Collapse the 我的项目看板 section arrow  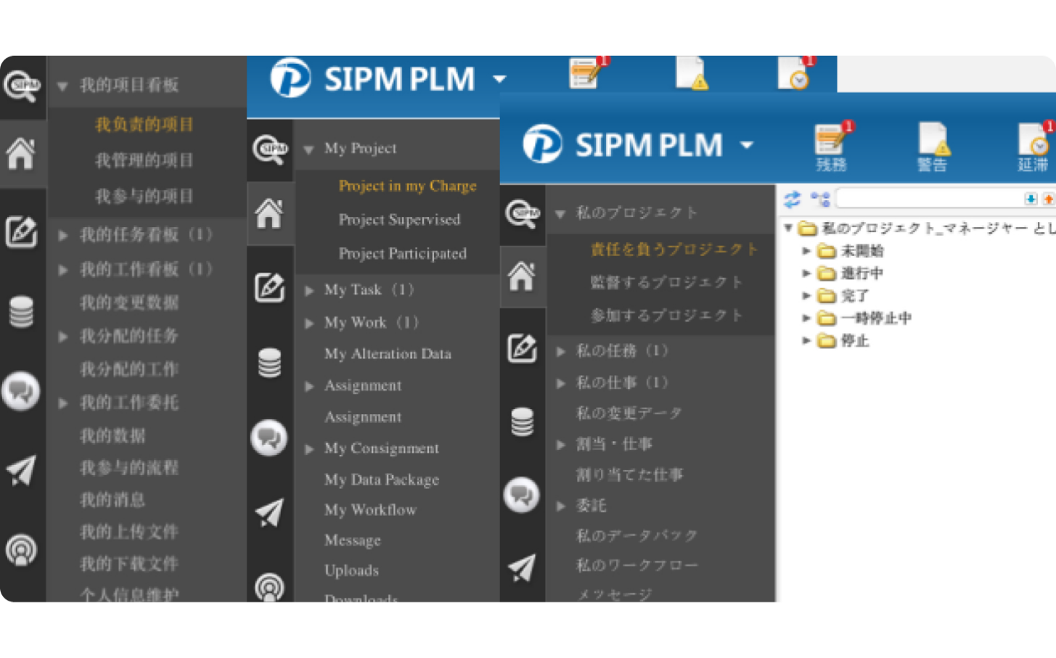[63, 86]
